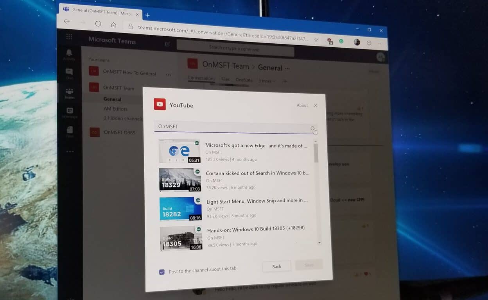Viewport: 488px width, 300px height.
Task: Add a new tab with plus
Action: 285,81
